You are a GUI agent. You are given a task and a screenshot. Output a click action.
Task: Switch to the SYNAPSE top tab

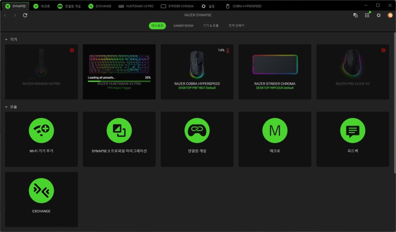pyautogui.click(x=16, y=6)
